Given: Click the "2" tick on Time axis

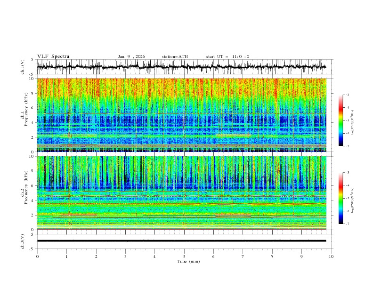Looking at the screenshot, I should 96,256.
